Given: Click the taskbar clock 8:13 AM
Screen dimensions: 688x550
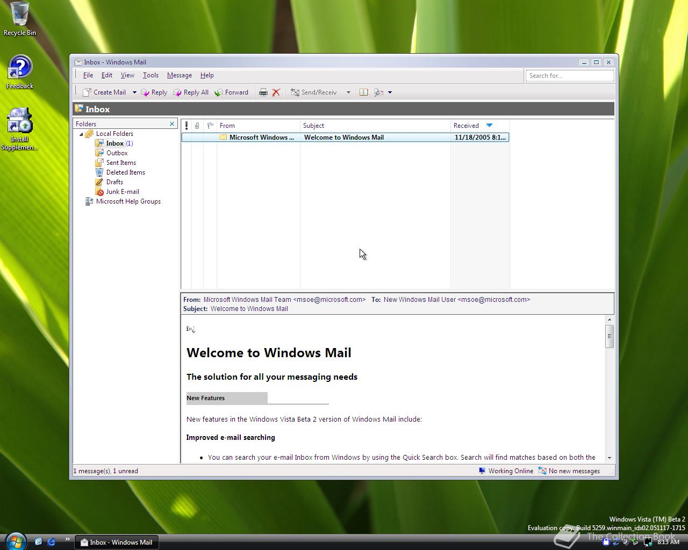Looking at the screenshot, I should pyautogui.click(x=668, y=542).
